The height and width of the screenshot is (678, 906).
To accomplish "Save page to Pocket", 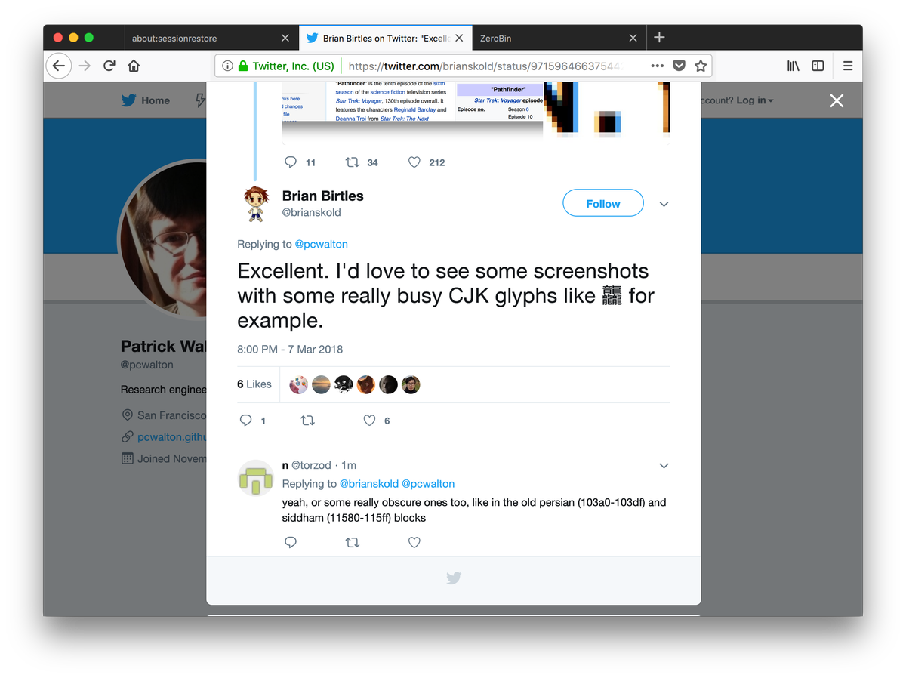I will coord(679,66).
